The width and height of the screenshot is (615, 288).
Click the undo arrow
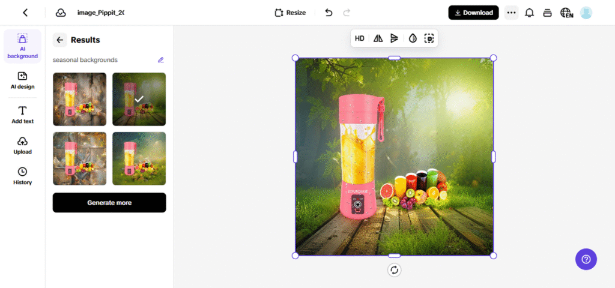coord(329,13)
